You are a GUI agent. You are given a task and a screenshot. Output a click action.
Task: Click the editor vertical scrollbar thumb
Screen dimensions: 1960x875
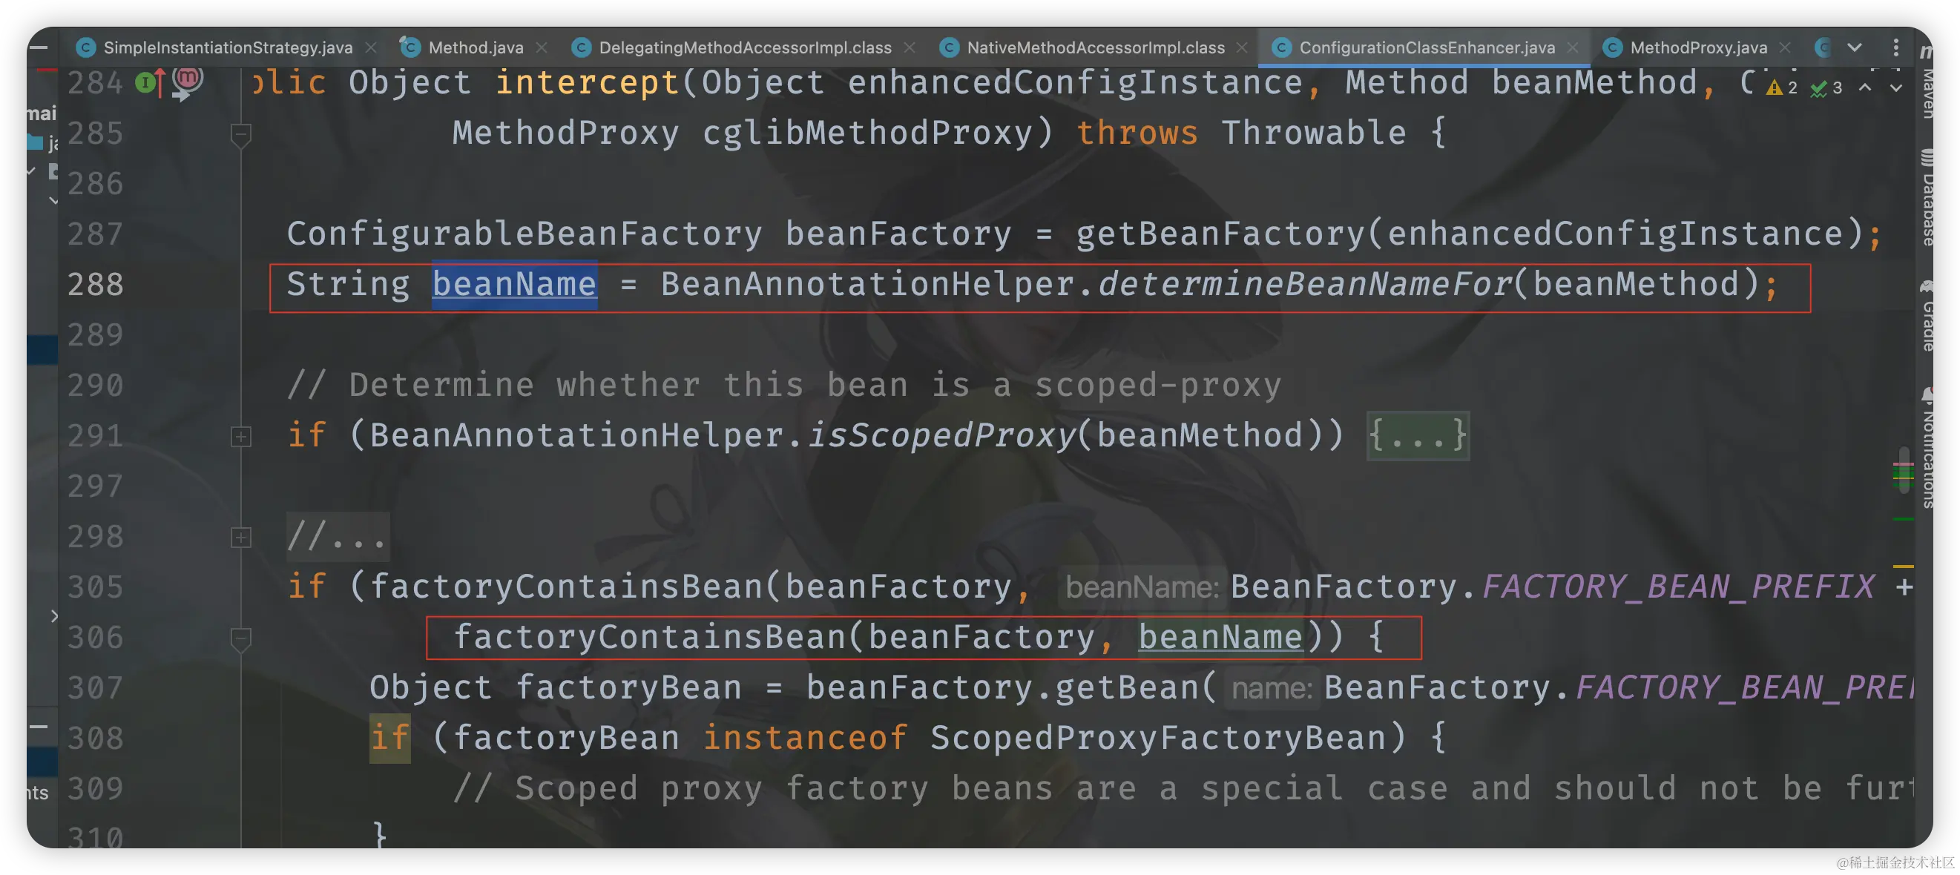coord(1904,472)
